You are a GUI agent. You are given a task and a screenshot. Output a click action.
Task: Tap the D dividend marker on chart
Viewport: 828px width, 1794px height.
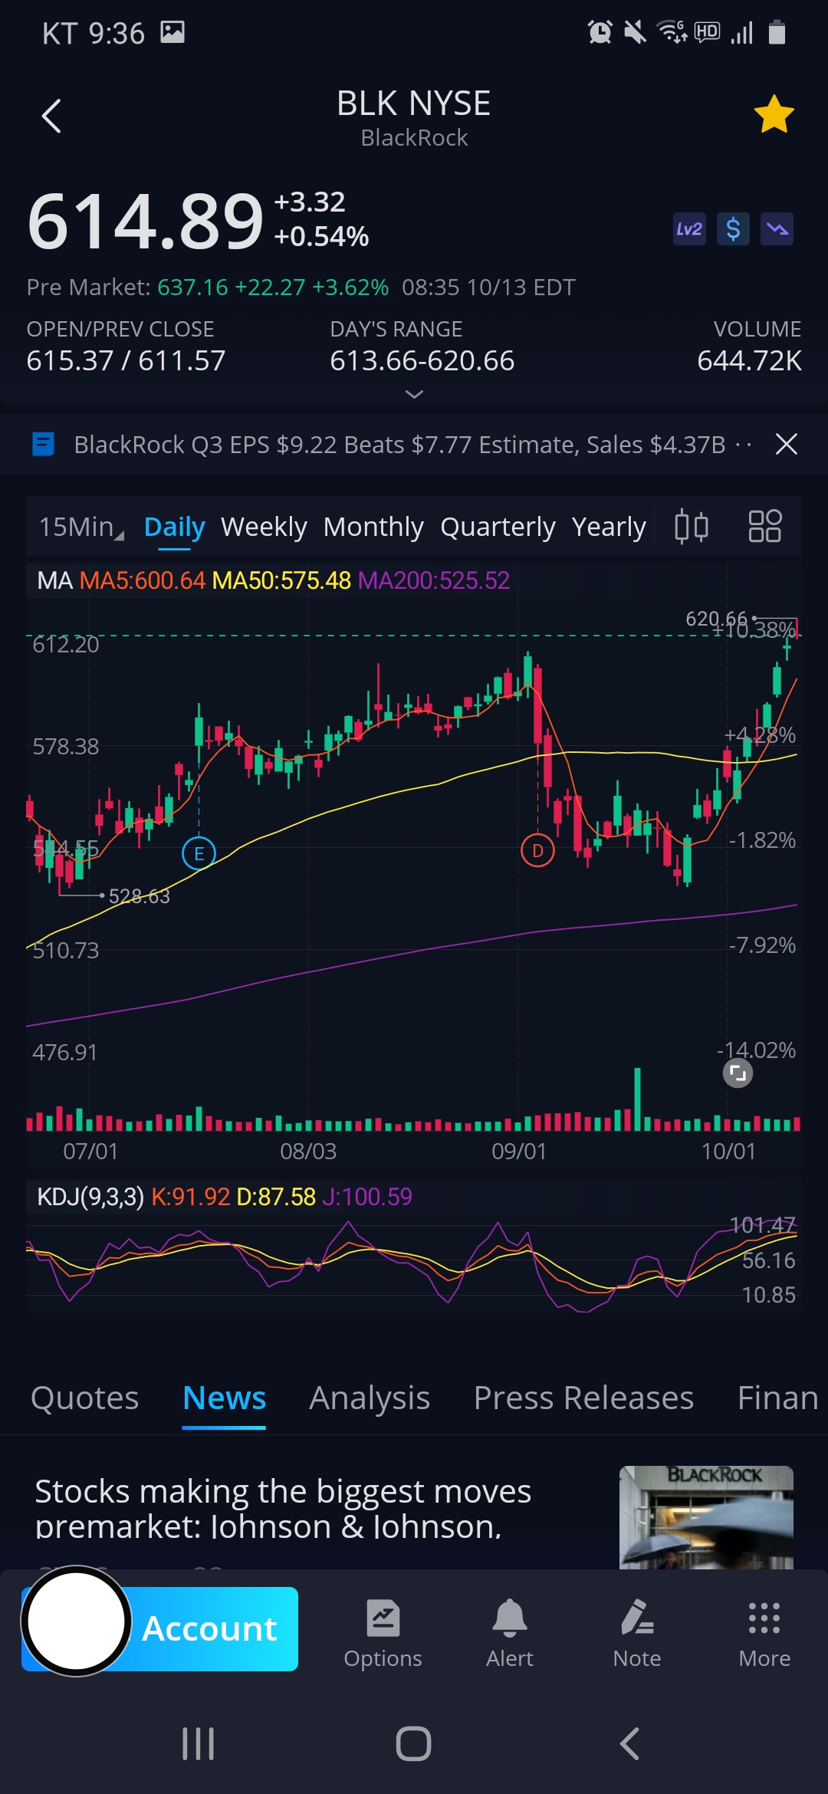pos(537,850)
